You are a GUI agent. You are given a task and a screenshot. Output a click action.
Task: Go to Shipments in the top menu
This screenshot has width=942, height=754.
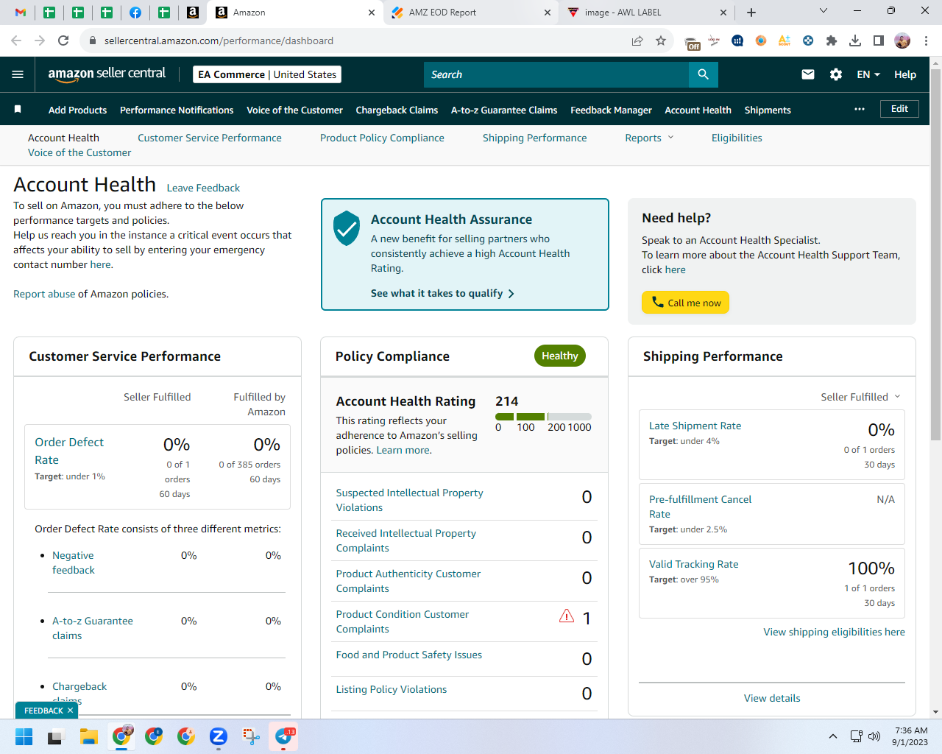[x=768, y=110]
